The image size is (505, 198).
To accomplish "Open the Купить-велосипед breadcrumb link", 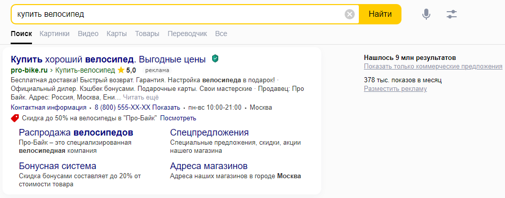I will [86, 70].
